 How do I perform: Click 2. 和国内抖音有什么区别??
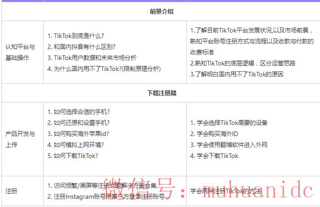[x=81, y=47]
